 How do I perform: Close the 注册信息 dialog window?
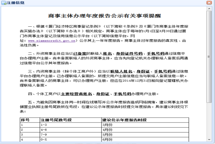point(209,3)
